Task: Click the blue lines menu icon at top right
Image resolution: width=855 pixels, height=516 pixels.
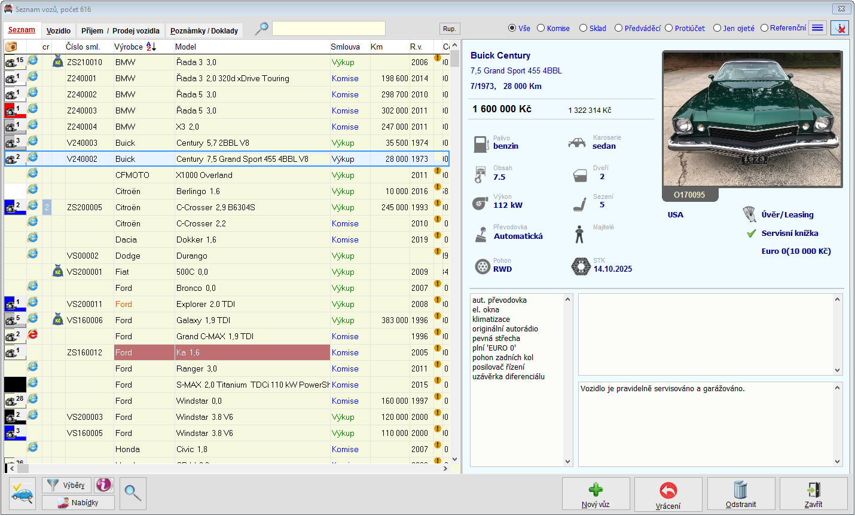Action: point(817,28)
